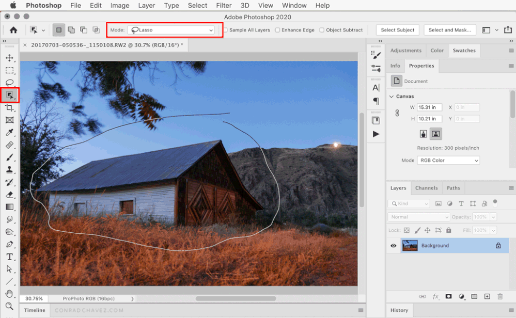Create a new layer
Screen dimensions: 516x318
click(487, 297)
